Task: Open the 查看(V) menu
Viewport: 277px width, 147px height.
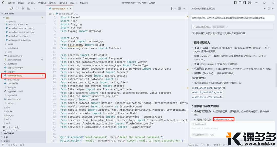Action: coord(42,3)
